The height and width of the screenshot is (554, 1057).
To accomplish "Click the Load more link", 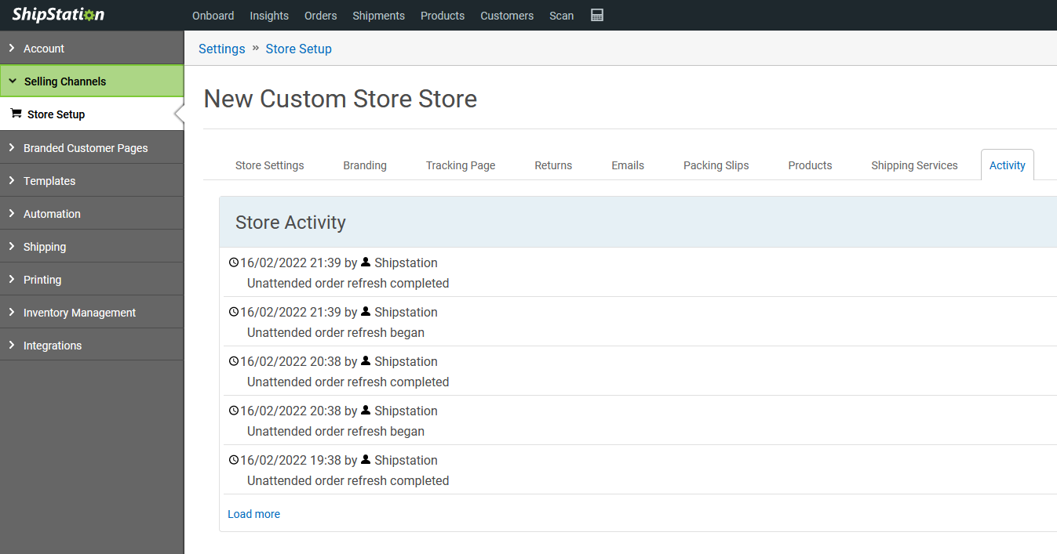I will click(x=253, y=514).
